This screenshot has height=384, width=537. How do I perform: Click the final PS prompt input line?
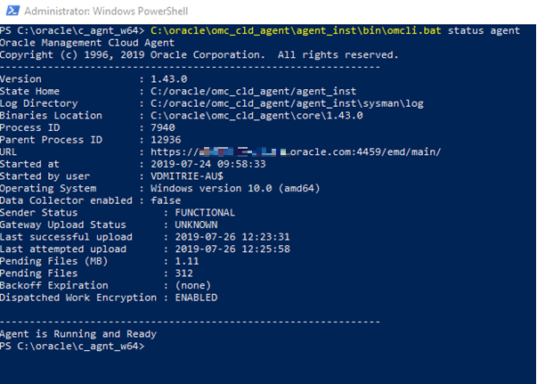tap(71, 347)
